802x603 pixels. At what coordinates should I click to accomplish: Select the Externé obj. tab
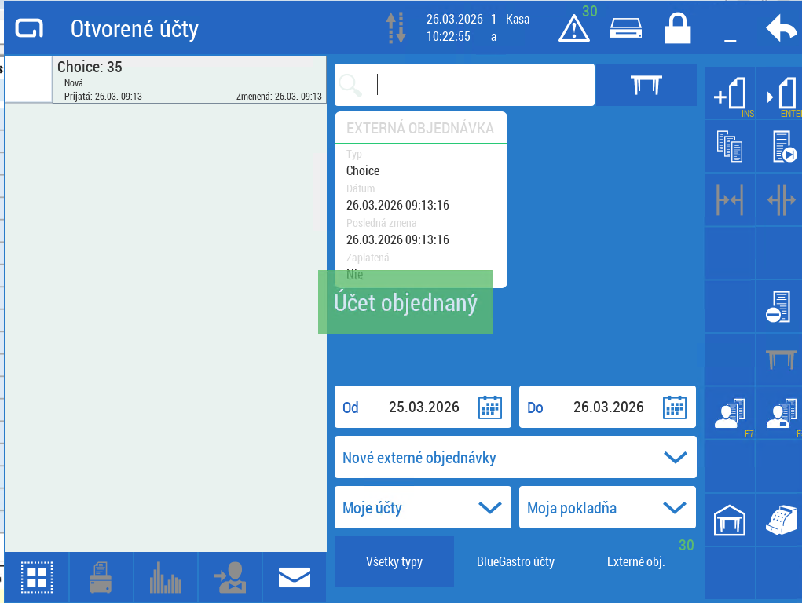(635, 561)
